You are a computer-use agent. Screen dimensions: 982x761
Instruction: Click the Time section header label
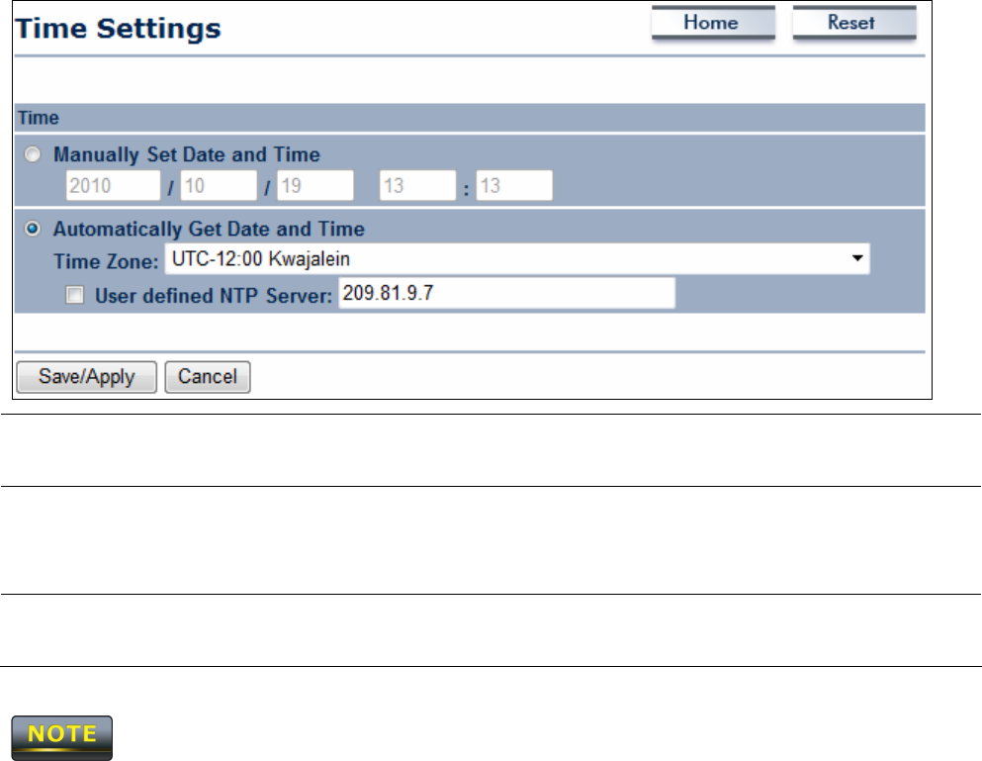[39, 118]
